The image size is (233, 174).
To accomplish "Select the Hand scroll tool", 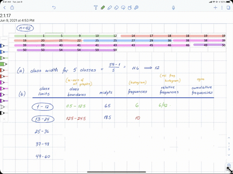I will tap(130, 8).
